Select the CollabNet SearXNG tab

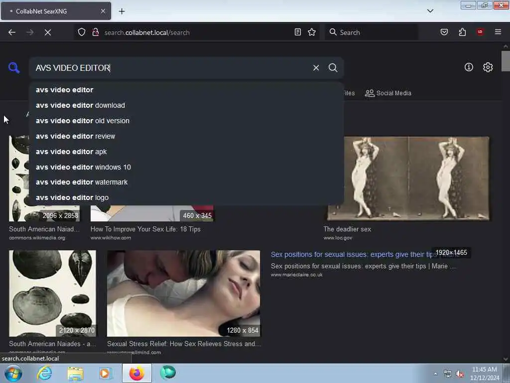click(x=56, y=11)
